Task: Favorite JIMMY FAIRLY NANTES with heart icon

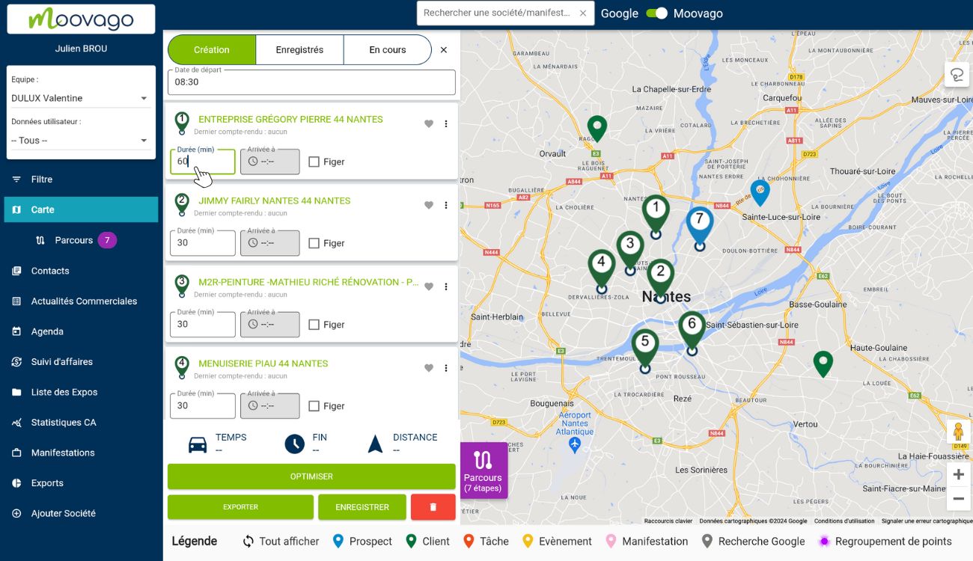Action: click(x=429, y=206)
